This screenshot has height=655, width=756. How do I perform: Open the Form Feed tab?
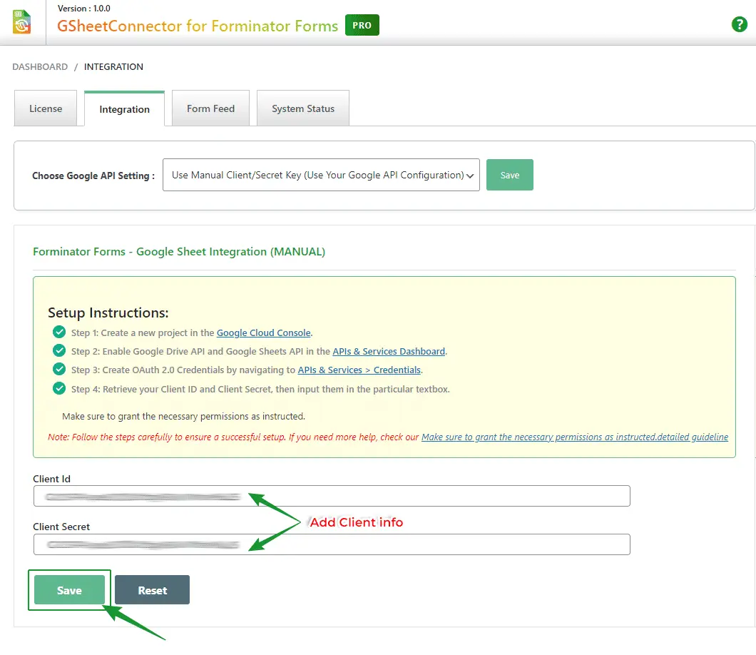(210, 108)
